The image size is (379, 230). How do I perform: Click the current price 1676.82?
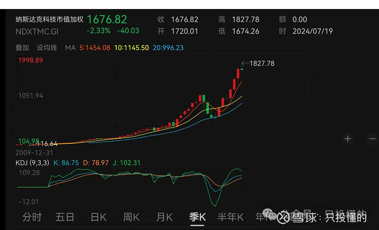coord(107,19)
